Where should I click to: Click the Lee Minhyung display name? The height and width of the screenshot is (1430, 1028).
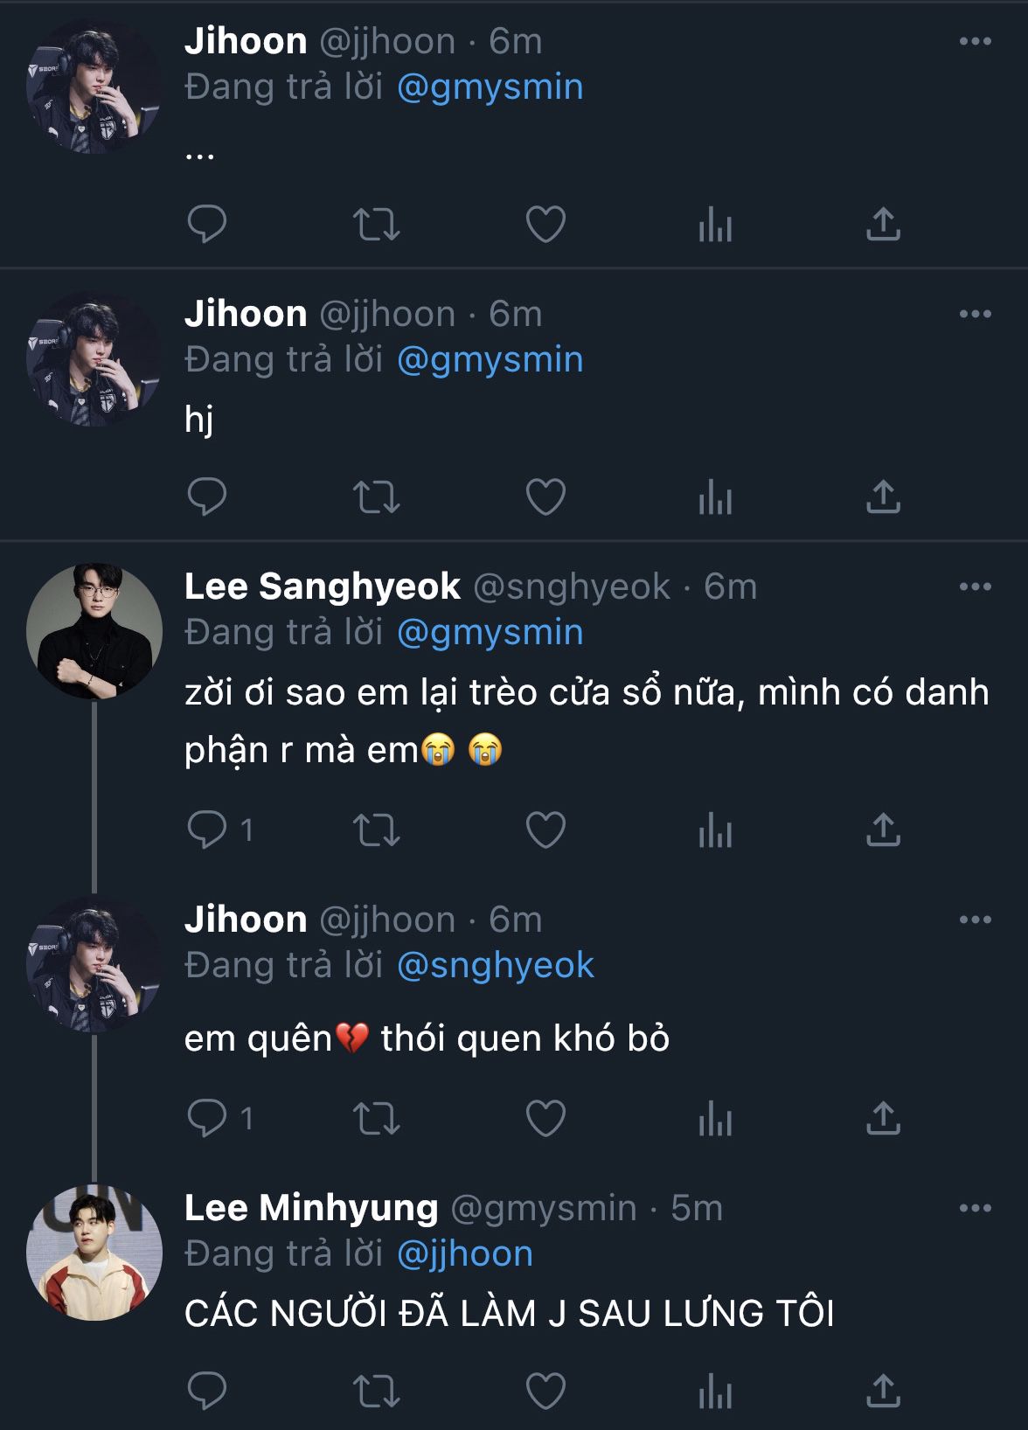click(x=311, y=1208)
